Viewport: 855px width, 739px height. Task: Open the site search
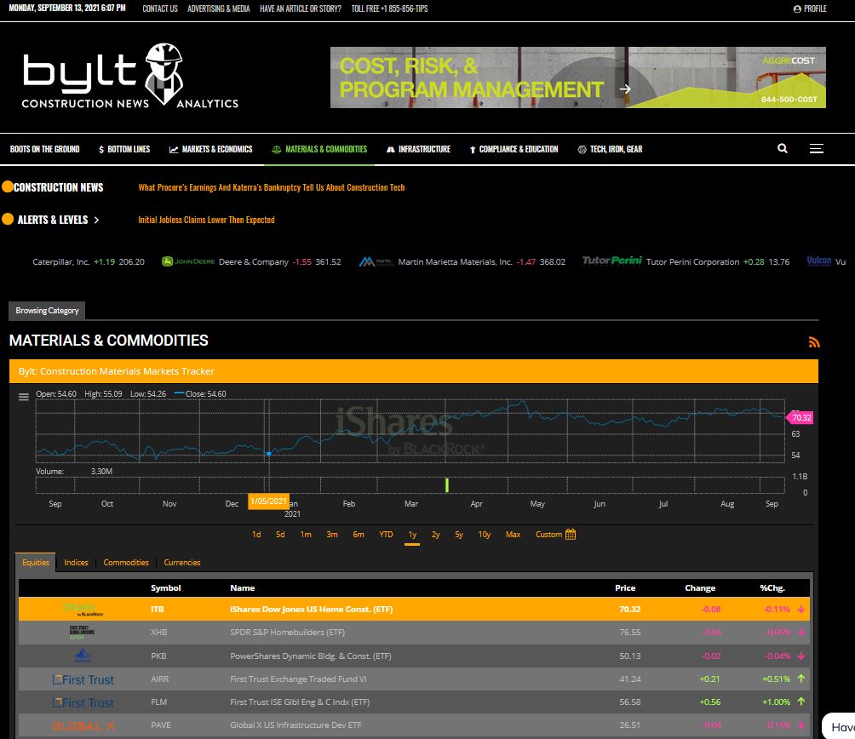click(782, 148)
